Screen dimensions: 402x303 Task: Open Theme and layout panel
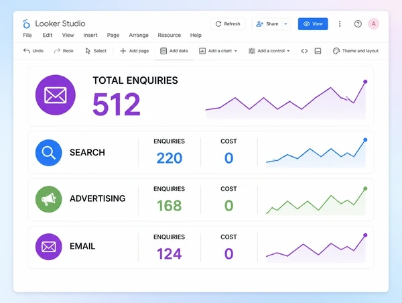(356, 51)
